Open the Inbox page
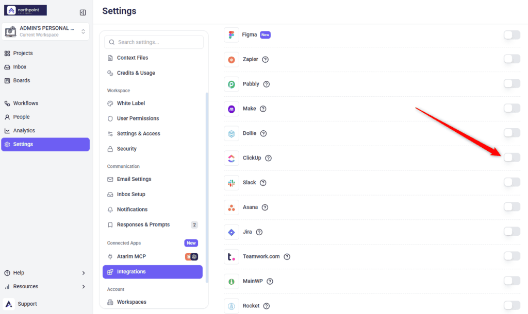 tap(45, 67)
